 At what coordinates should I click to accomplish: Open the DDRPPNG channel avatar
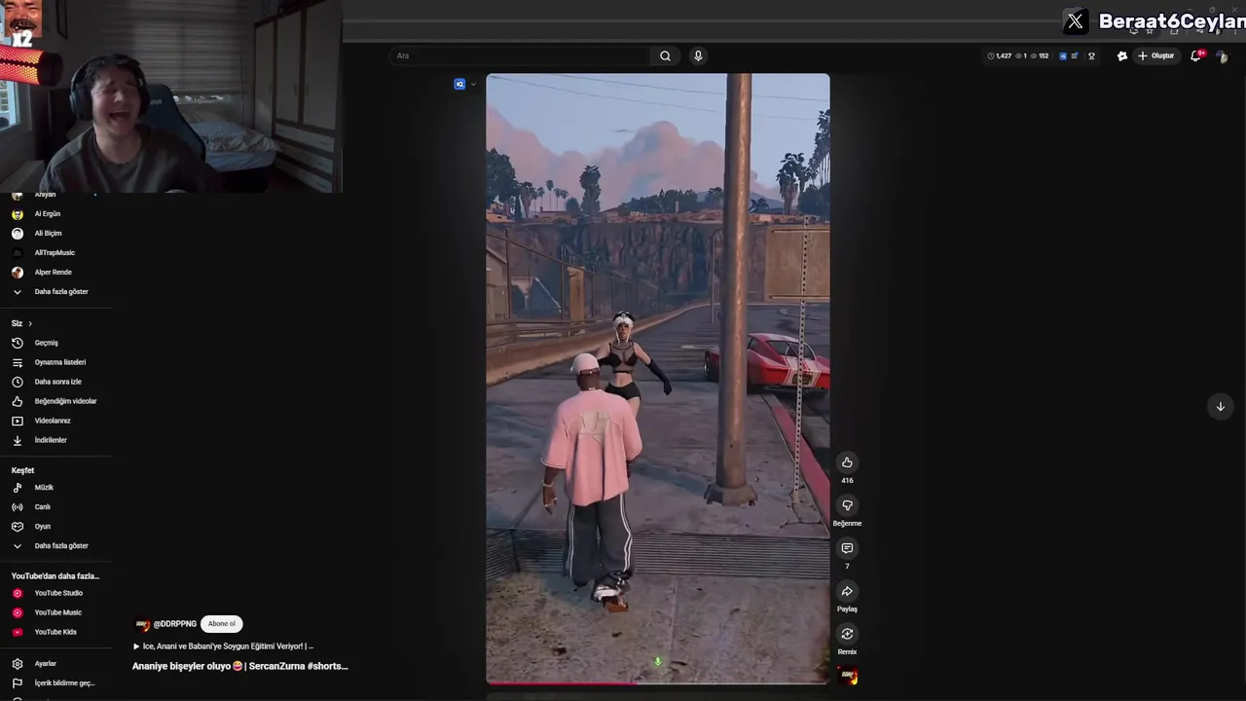141,624
